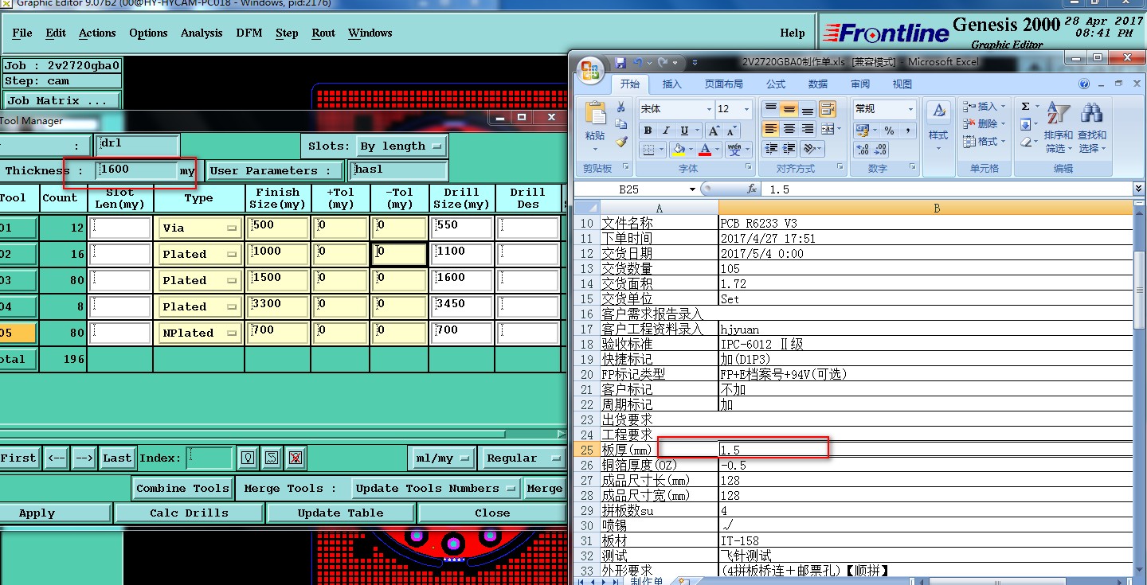Open the Name Box B25 dropdown
This screenshot has height=585, width=1147.
click(x=693, y=189)
